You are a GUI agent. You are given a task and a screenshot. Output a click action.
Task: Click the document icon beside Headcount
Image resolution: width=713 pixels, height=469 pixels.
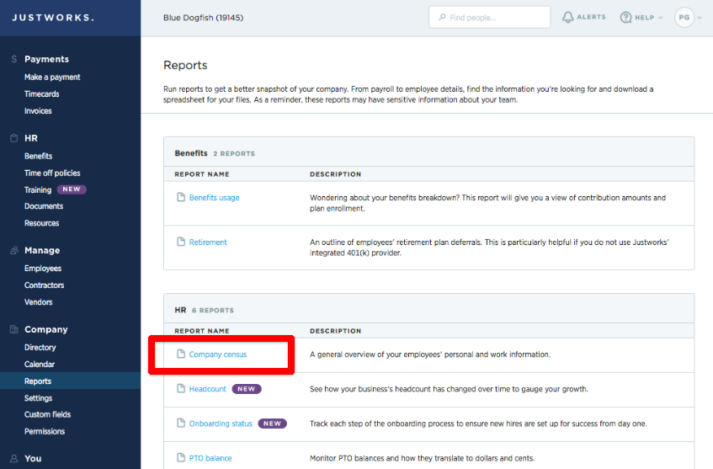pyautogui.click(x=181, y=388)
